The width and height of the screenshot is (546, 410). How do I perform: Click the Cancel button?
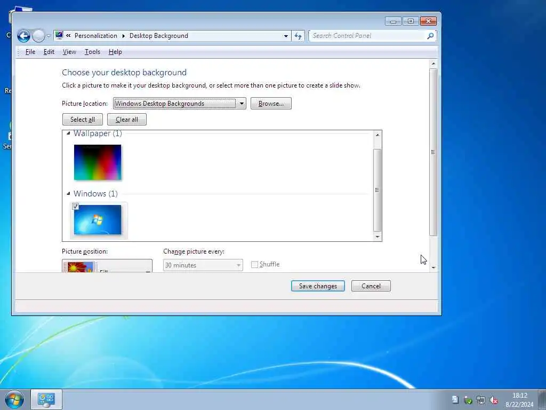click(371, 286)
